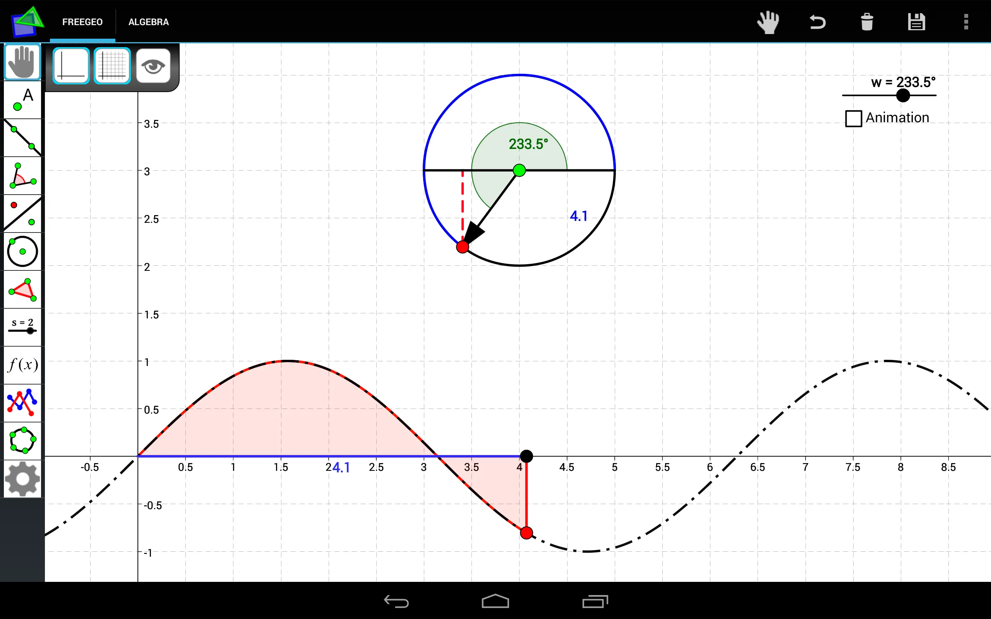Select the Function plot tool
The width and height of the screenshot is (991, 619).
tap(21, 365)
